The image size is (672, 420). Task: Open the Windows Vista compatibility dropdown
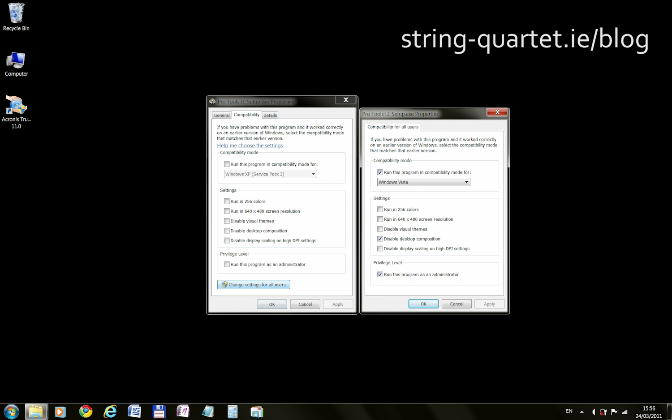pyautogui.click(x=424, y=182)
